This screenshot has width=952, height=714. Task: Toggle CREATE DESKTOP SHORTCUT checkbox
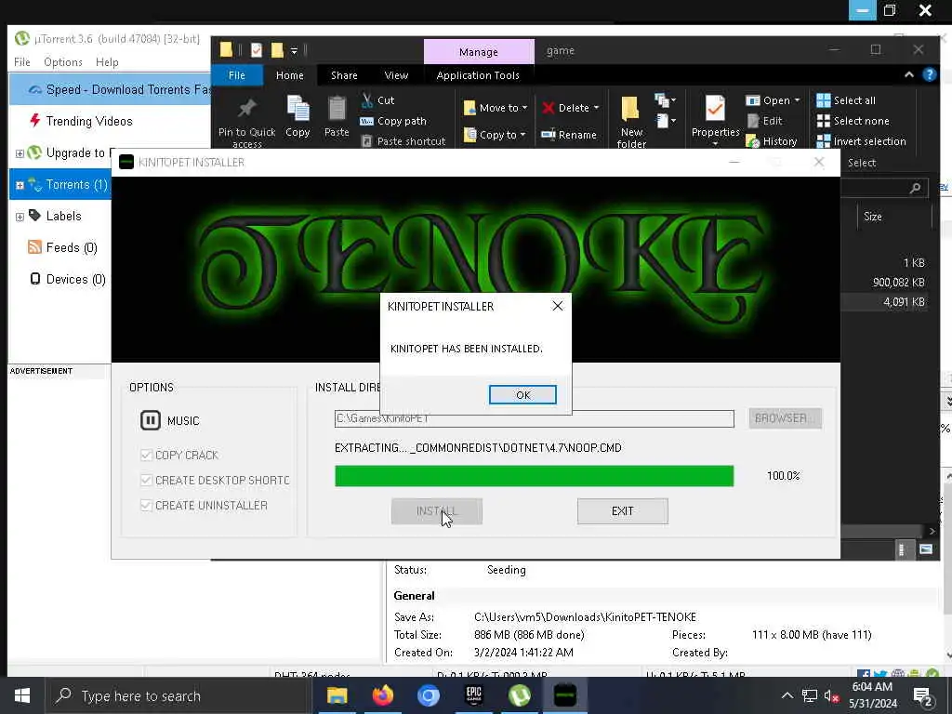(x=146, y=480)
